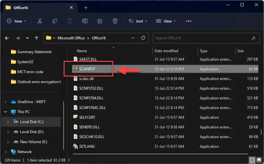Open the Summary Statement folder
The width and height of the screenshot is (264, 164).
(x=31, y=52)
